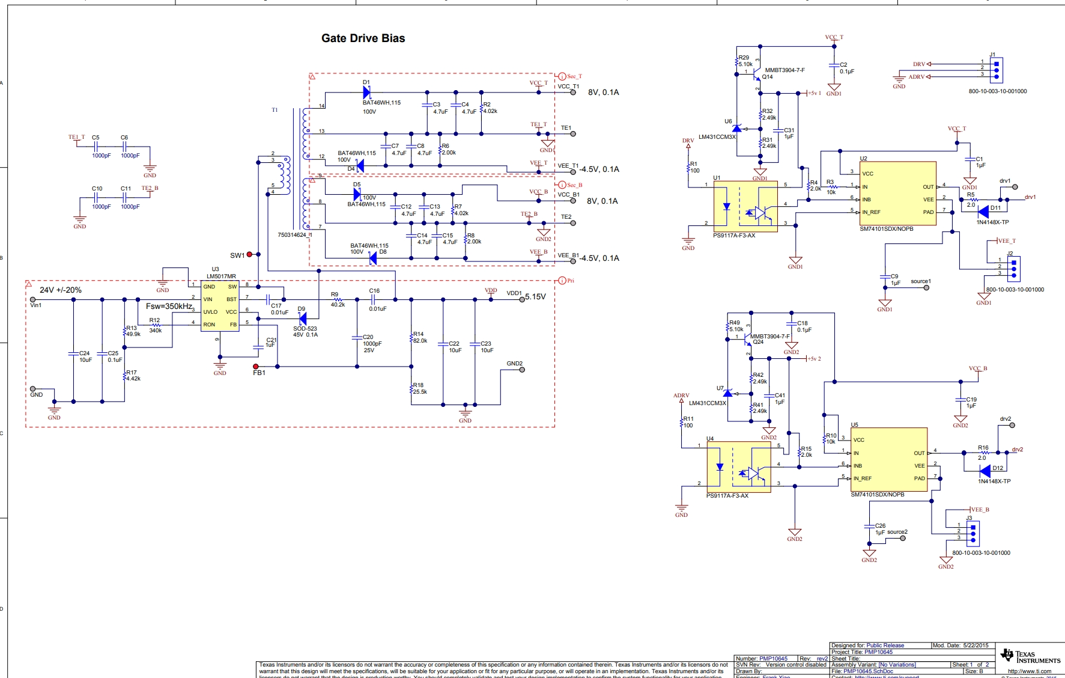Select the U1 PS9117A optocoupler symbol

[x=745, y=207]
